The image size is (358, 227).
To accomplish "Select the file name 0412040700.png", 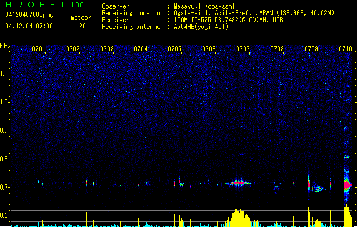I will point(29,15).
